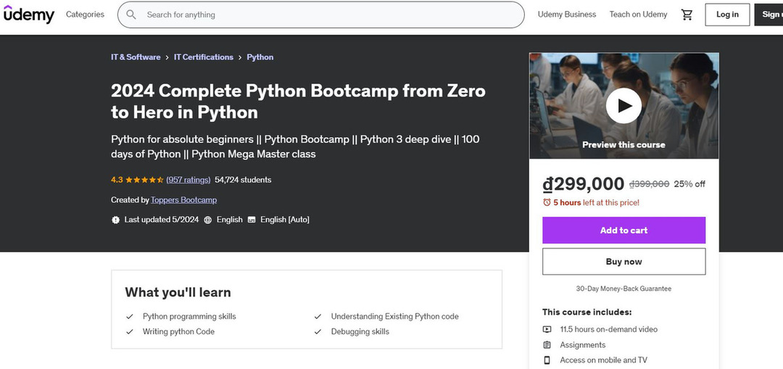The height and width of the screenshot is (369, 783).
Task: Click the ₫299,000 price text
Action: [x=583, y=184]
